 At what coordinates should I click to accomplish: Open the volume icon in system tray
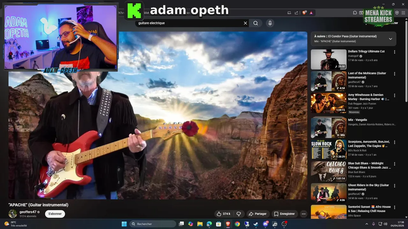click(386, 224)
